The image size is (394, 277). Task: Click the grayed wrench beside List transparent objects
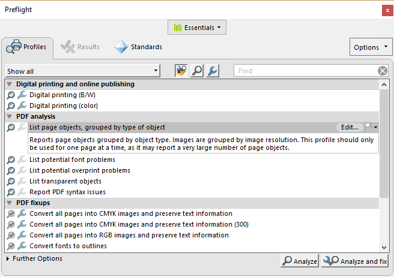tap(22, 181)
